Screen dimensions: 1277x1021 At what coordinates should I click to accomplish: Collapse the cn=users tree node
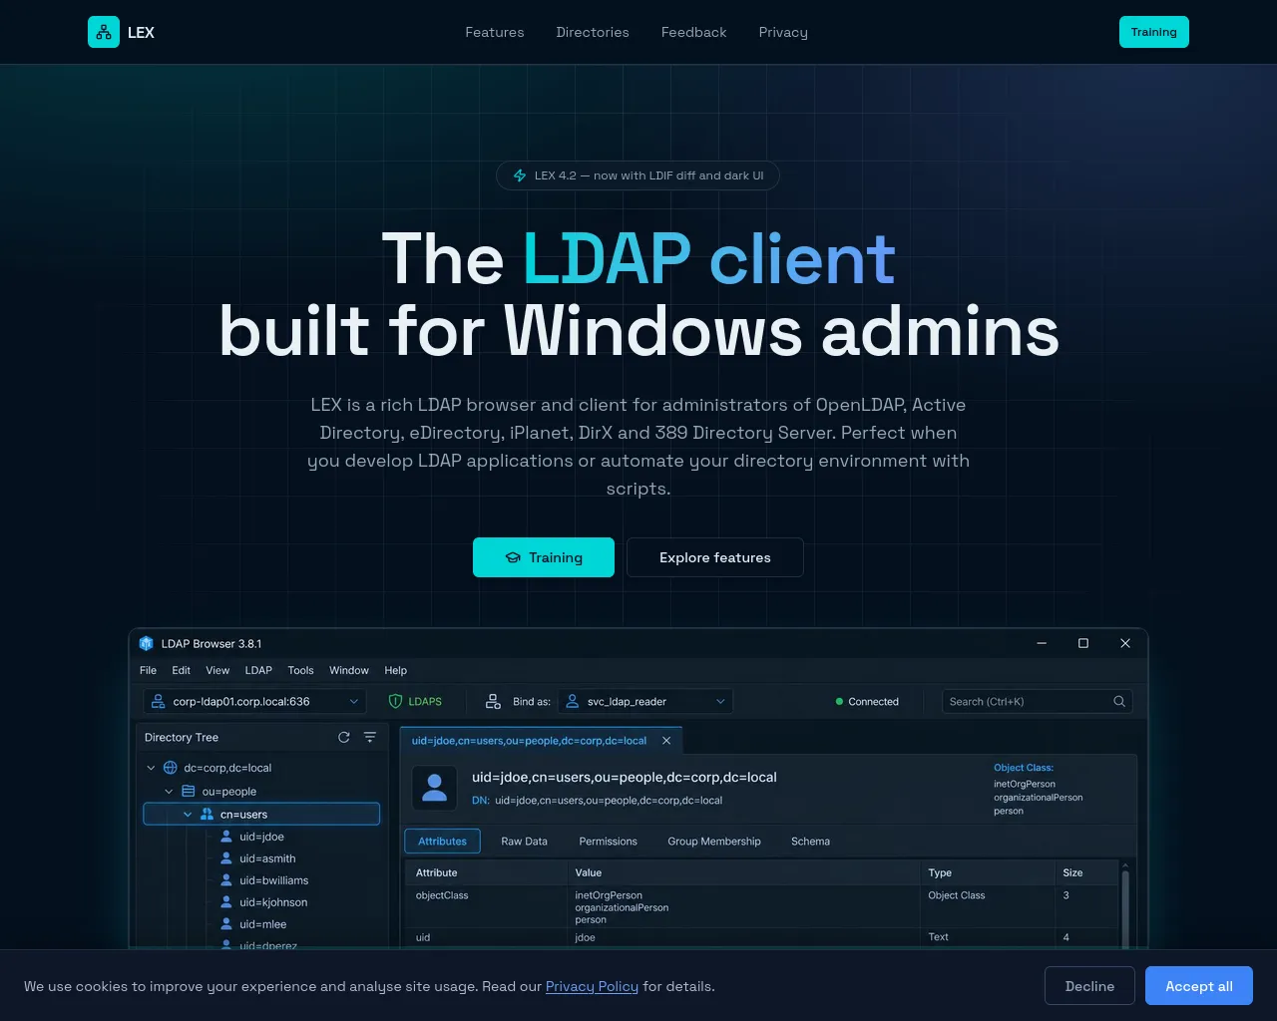[x=187, y=814]
